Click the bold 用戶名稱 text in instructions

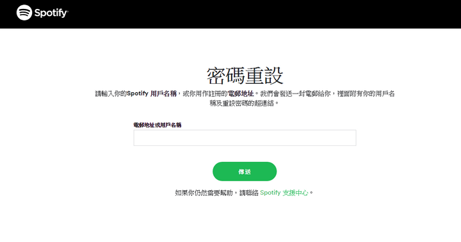[163, 93]
